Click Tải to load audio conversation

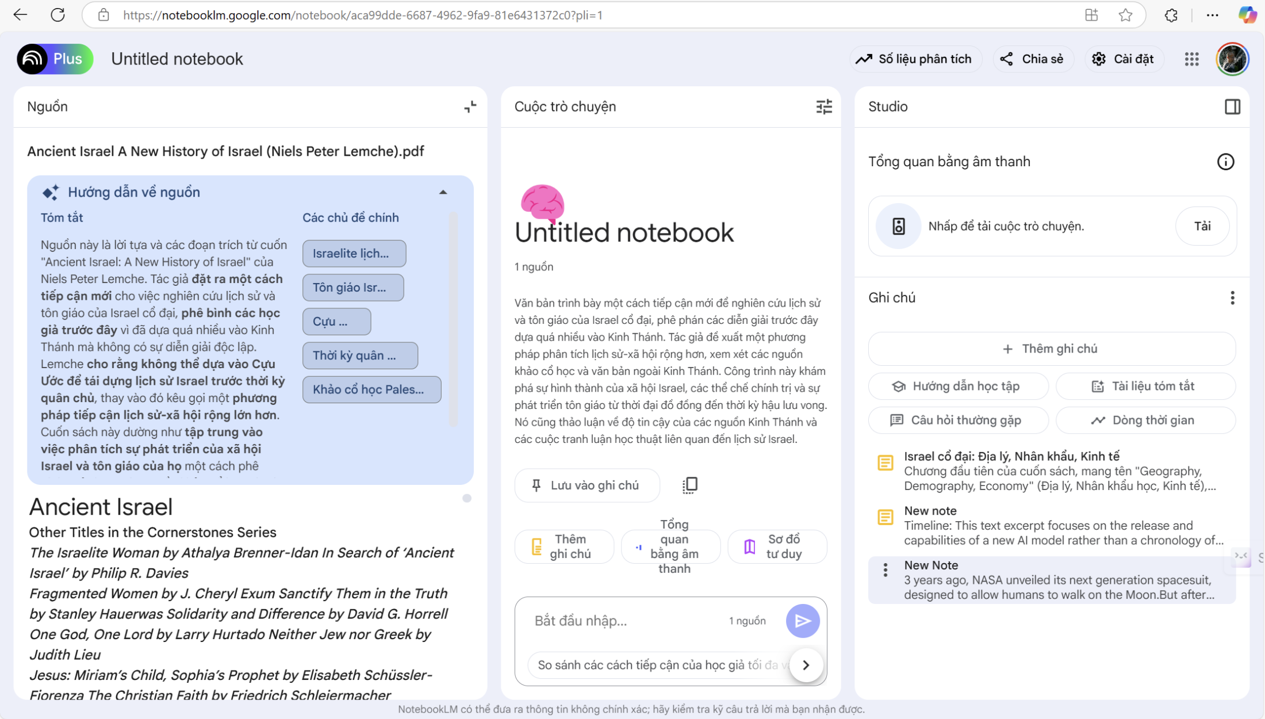[1202, 226]
